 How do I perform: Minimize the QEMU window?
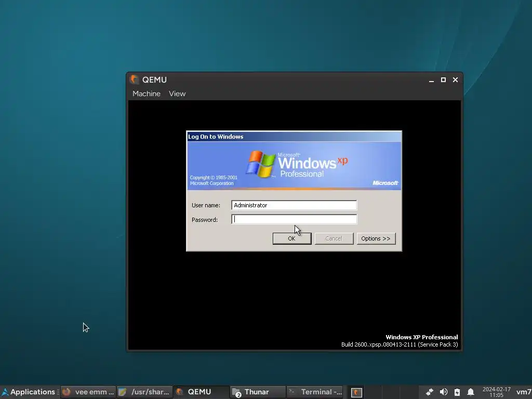[431, 80]
